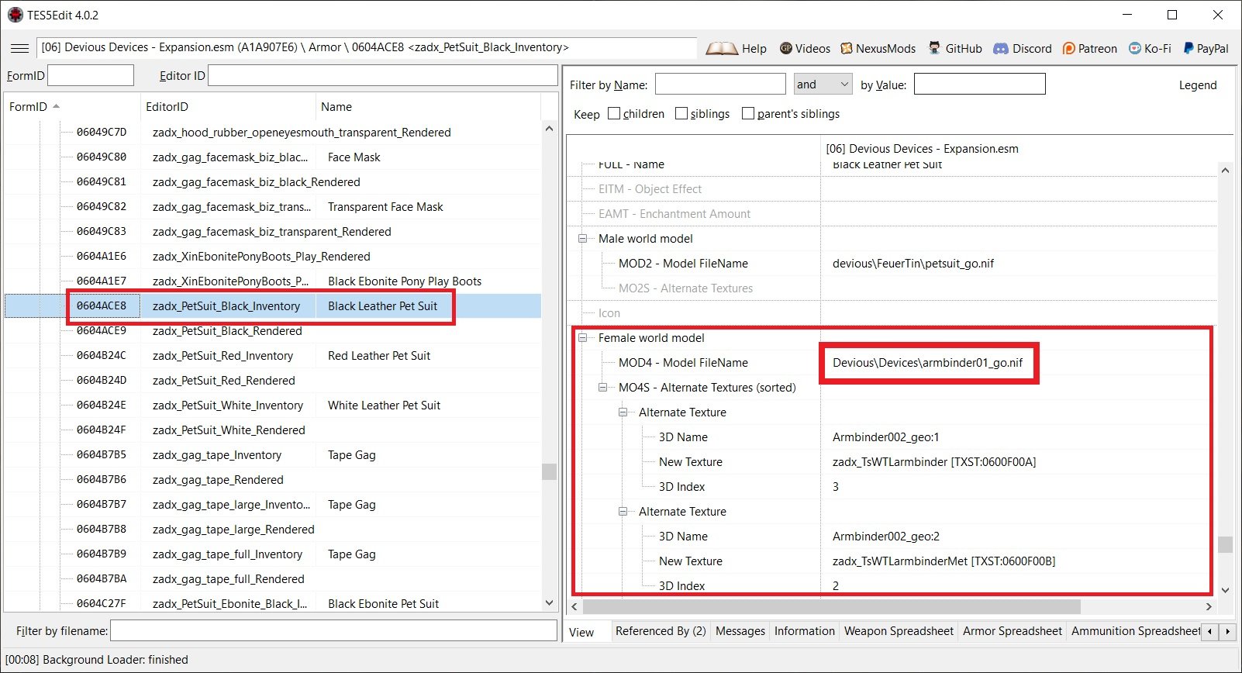Click the Name column header
Viewport: 1242px width, 673px height.
[428, 107]
